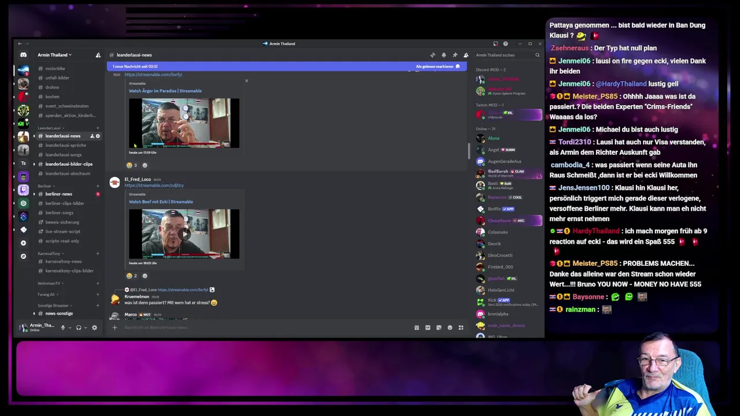This screenshot has width=740, height=416.
Task: Open the inbox icon in the title bar
Action: (495, 44)
